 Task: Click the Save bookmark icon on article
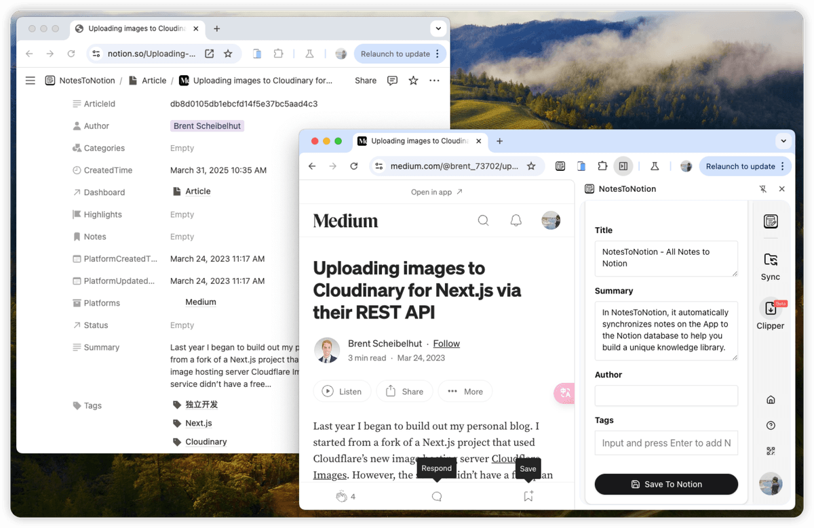pos(528,496)
